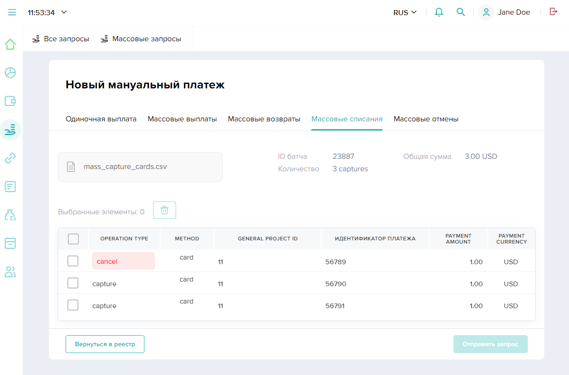Open search with magnifier icon
569x375 pixels.
(x=461, y=12)
